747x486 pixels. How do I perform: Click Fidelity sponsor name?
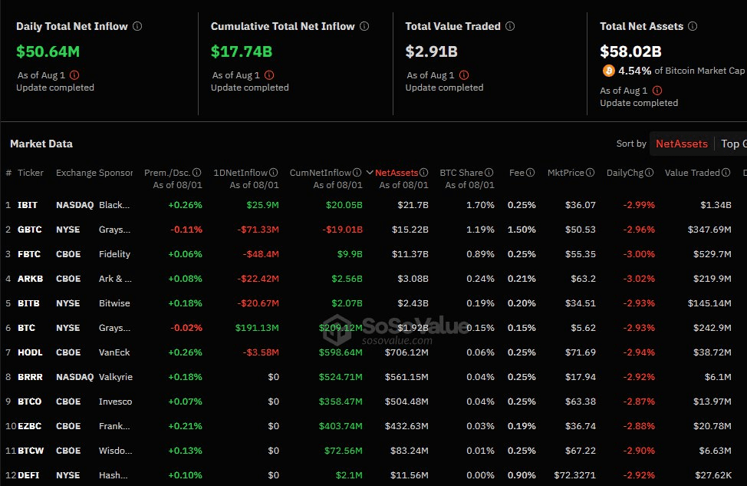tap(114, 254)
